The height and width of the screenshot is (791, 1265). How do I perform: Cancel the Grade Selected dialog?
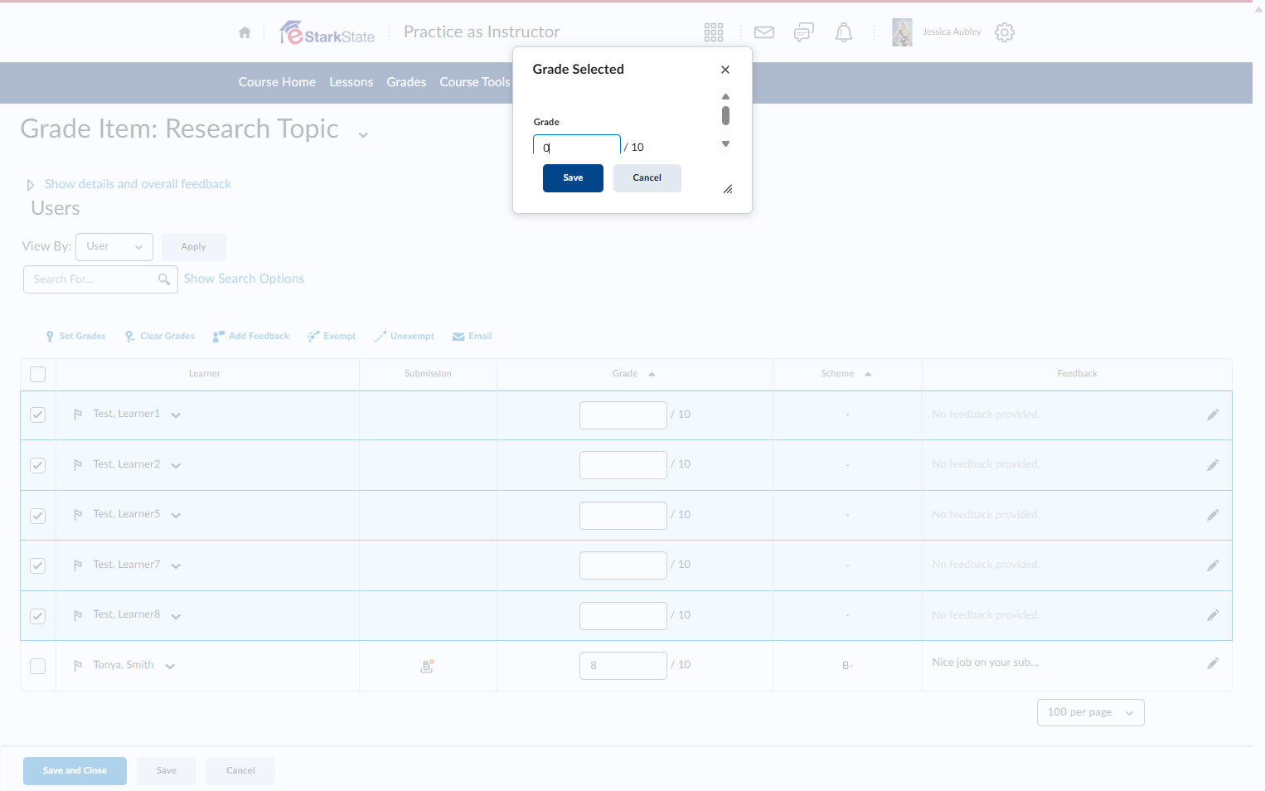[x=647, y=178]
